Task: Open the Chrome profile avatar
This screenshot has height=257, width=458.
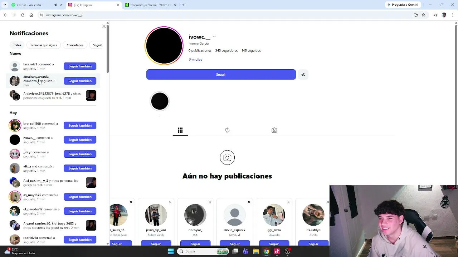Action: [444, 15]
